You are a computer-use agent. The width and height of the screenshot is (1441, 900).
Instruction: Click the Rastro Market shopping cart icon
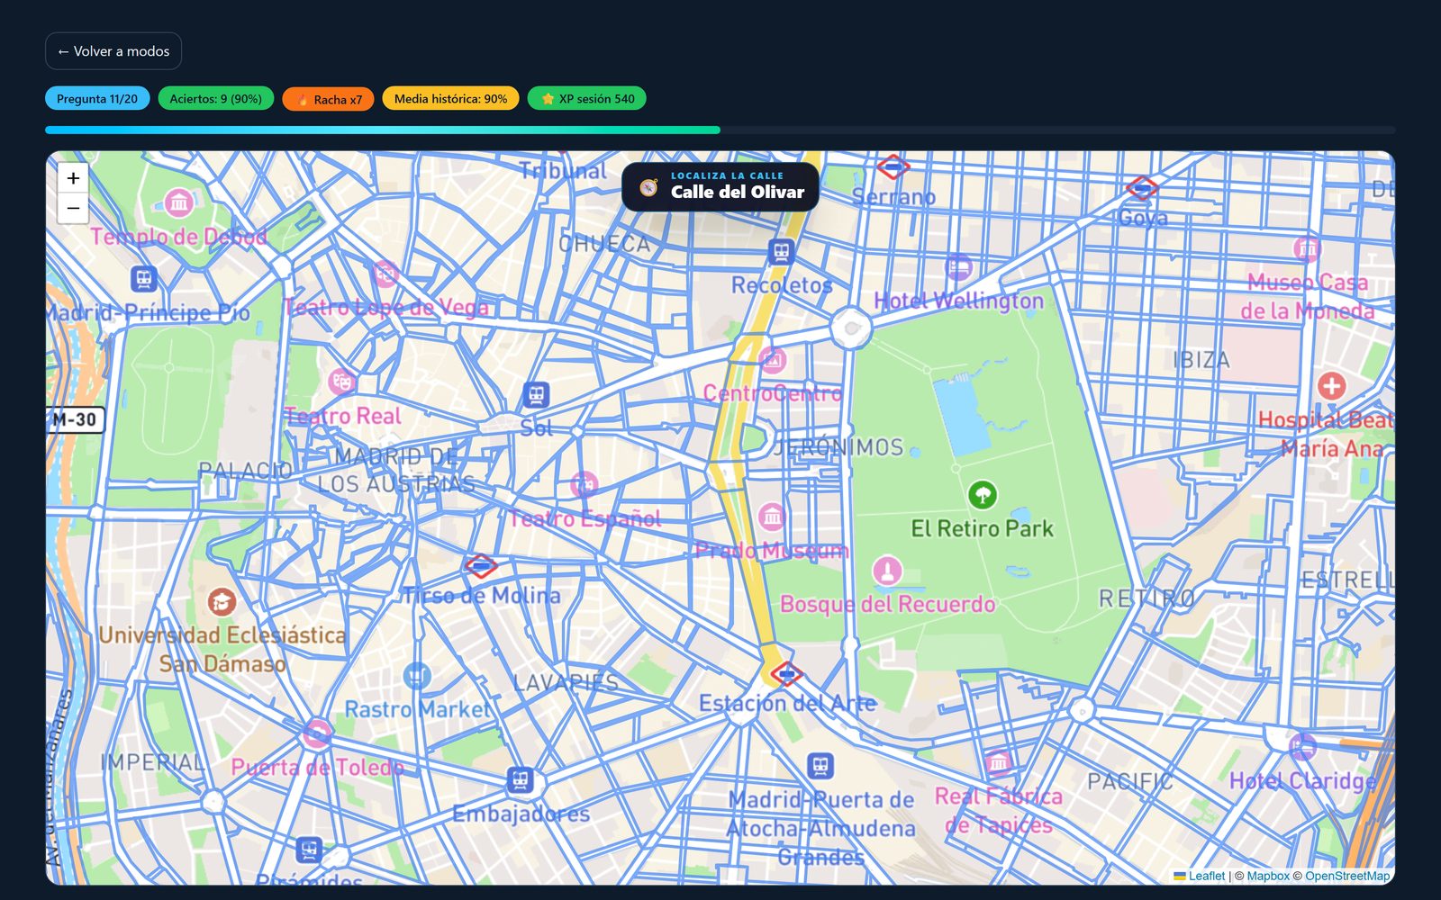coord(416,674)
